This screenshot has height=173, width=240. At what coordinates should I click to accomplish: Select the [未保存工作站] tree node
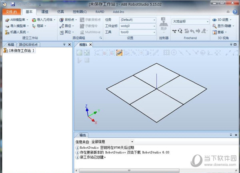pyautogui.click(x=19, y=50)
